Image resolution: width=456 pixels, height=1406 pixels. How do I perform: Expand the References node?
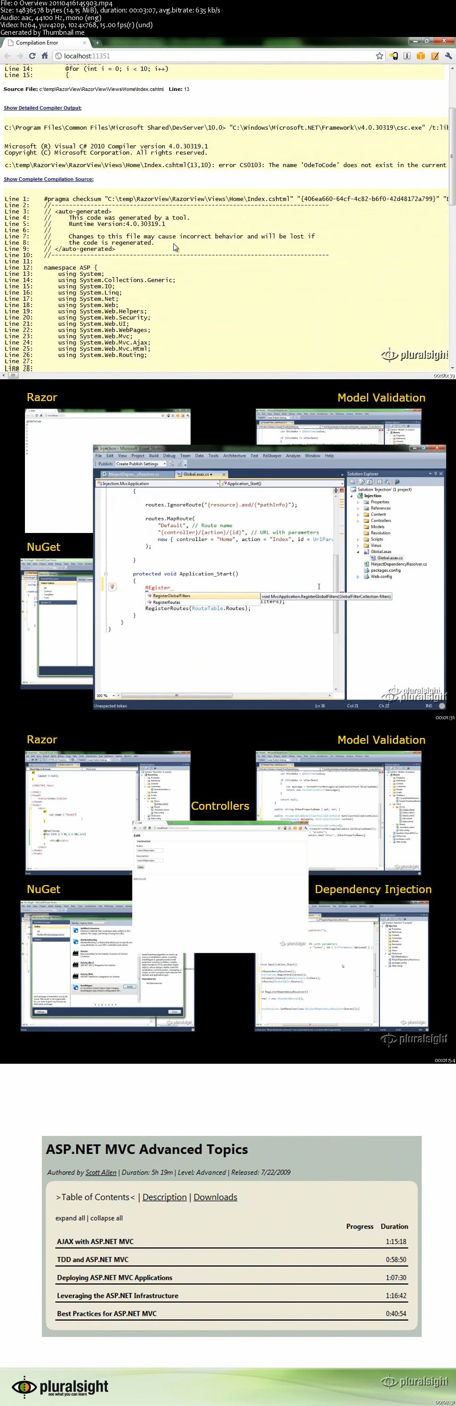(x=358, y=508)
